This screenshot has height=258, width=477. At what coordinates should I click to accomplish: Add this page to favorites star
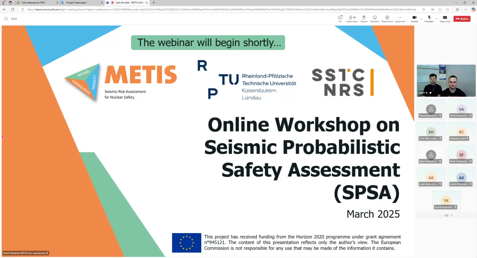coord(447,9)
